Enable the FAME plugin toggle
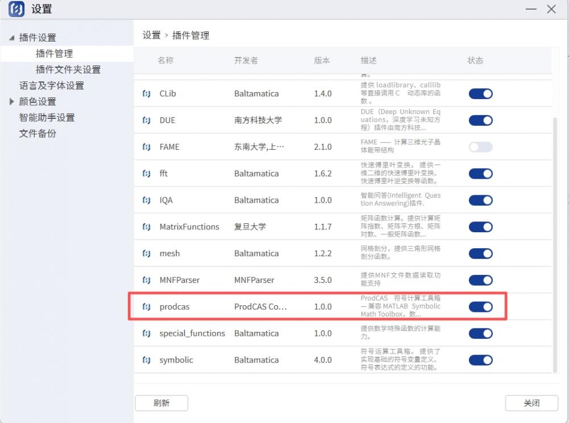Screen dimensions: 569x423 tap(480, 147)
